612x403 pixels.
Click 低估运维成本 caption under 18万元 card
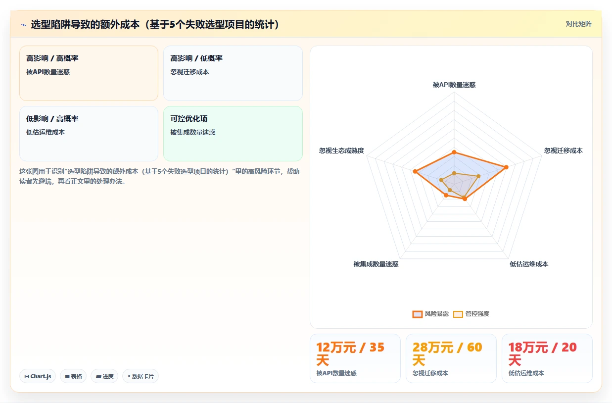526,373
